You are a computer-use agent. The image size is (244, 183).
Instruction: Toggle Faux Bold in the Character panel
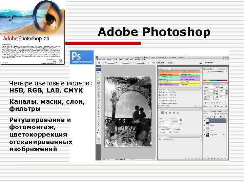pos(205,103)
